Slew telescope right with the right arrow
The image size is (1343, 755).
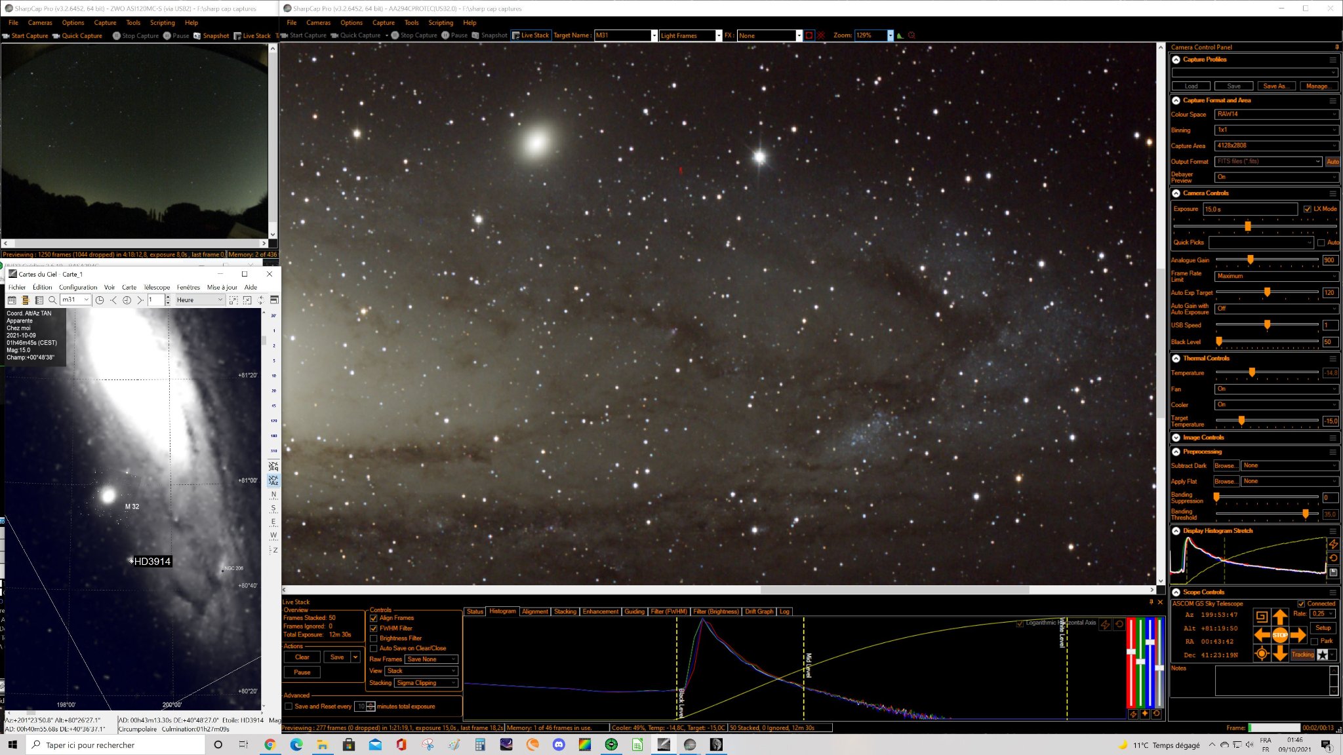pyautogui.click(x=1298, y=635)
